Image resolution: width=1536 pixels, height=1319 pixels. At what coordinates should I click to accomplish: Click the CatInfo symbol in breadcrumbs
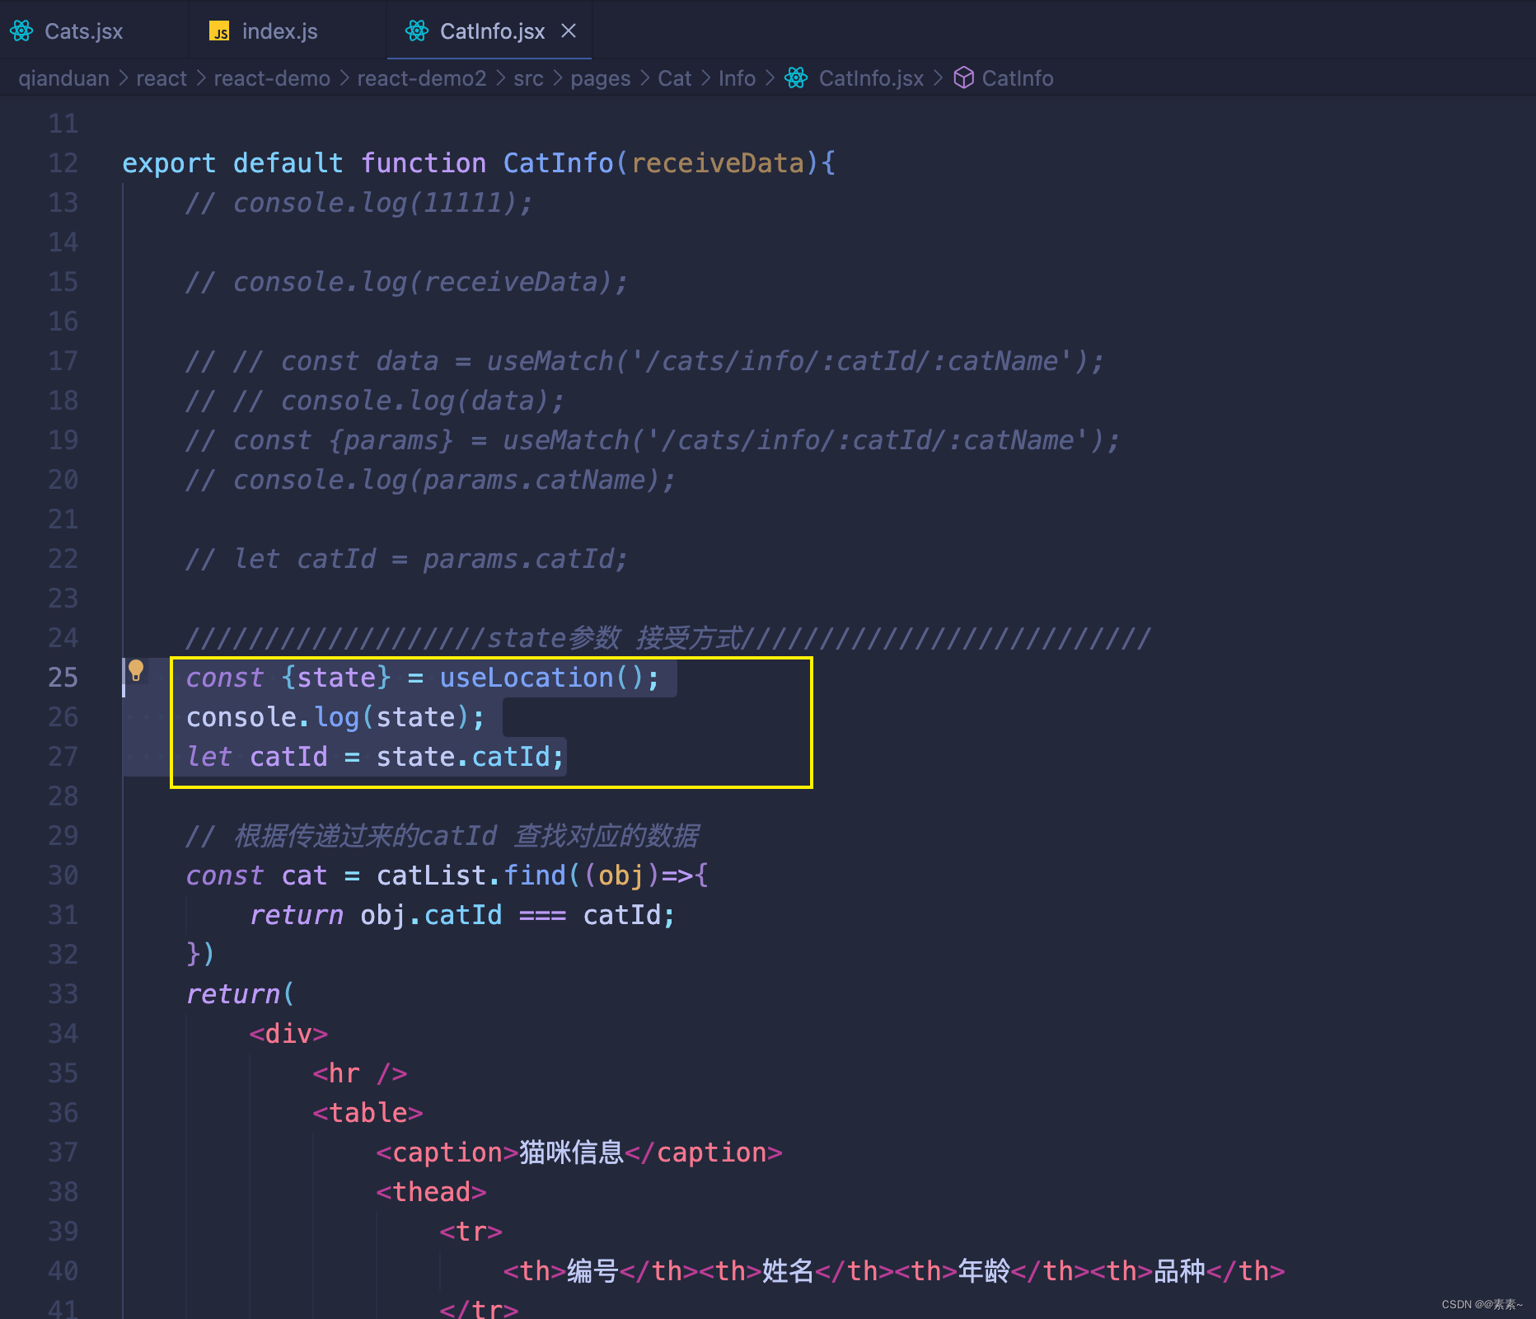tap(1018, 78)
